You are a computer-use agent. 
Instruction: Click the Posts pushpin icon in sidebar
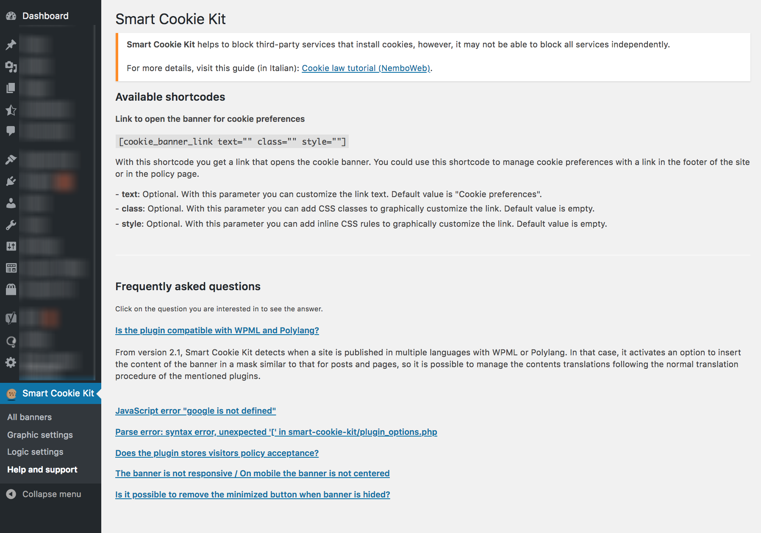click(x=11, y=44)
